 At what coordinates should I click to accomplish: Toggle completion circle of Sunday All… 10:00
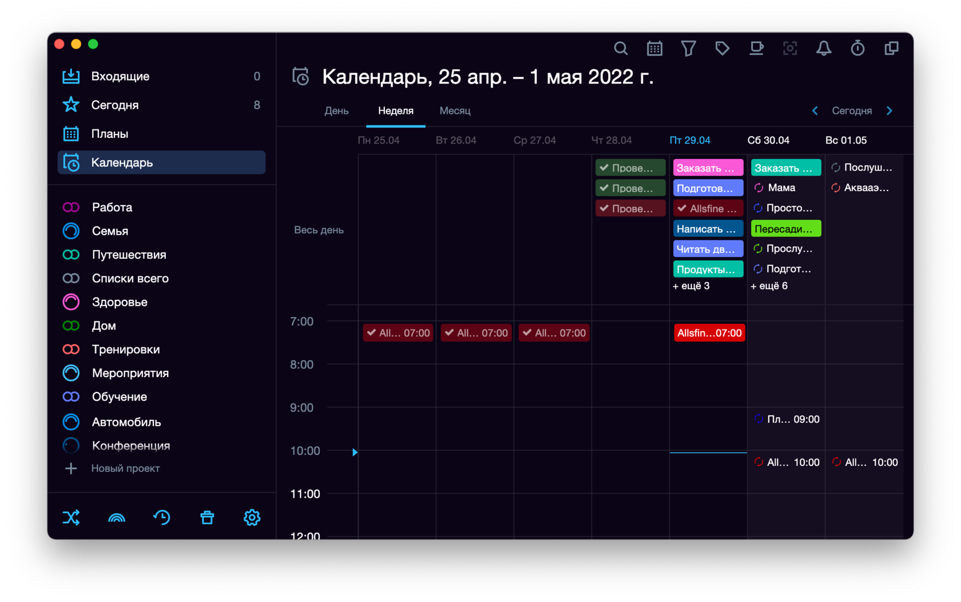(x=836, y=462)
